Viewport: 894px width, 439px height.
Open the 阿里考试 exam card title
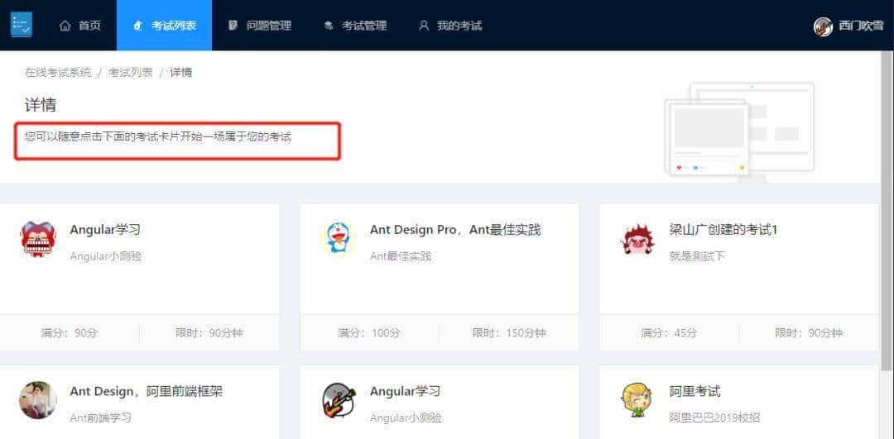[x=695, y=391]
